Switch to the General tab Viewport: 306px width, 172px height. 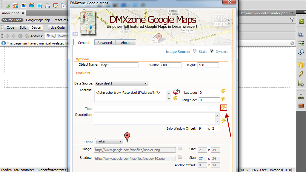point(84,43)
